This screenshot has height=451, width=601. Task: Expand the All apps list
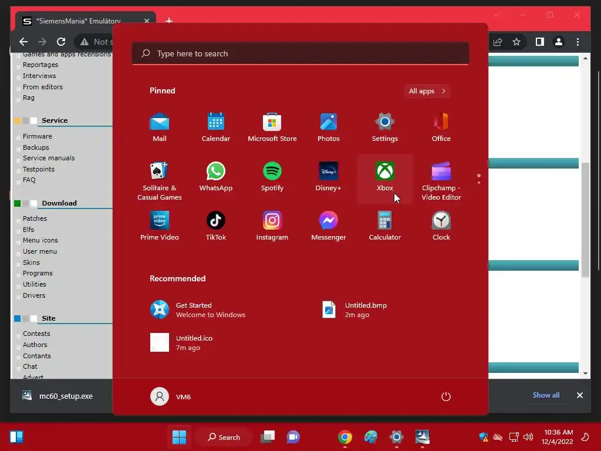tap(427, 91)
